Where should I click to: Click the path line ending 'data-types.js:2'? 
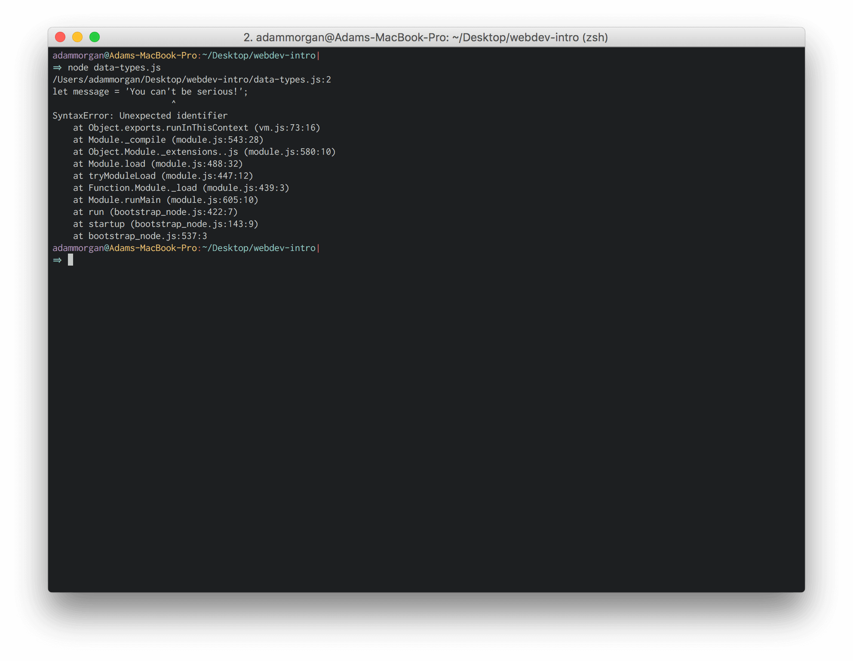pyautogui.click(x=192, y=80)
